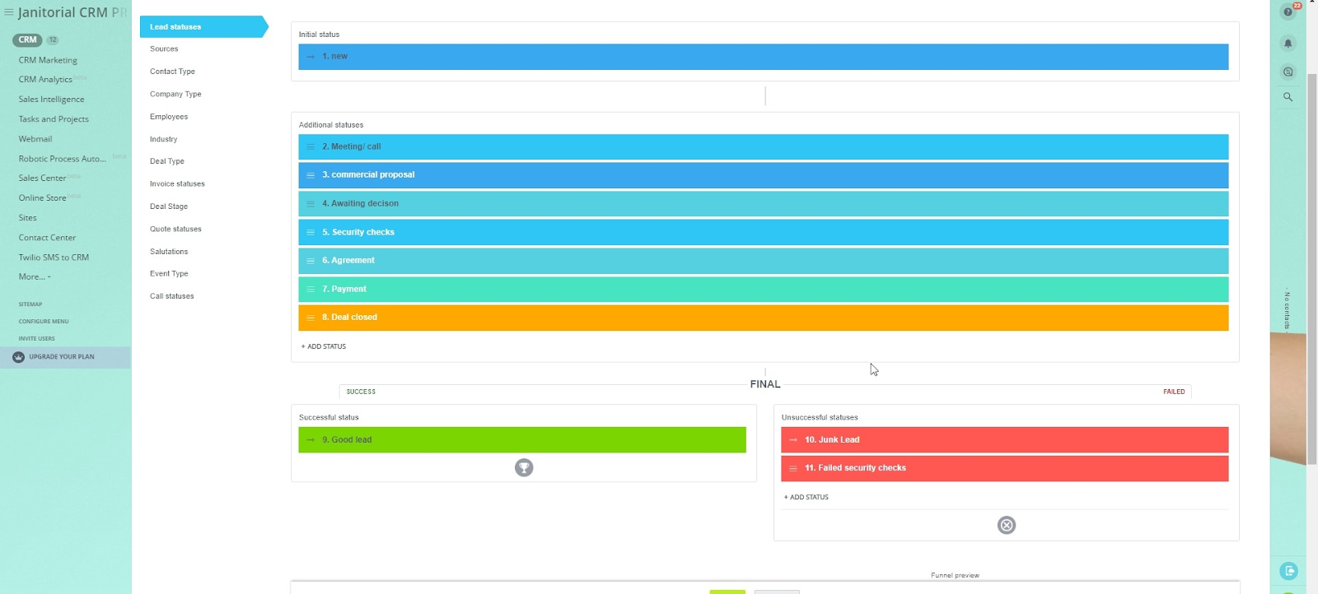Screen dimensions: 1318x594
Task: Open CRM Marketing in the sidebar
Action: (48, 60)
